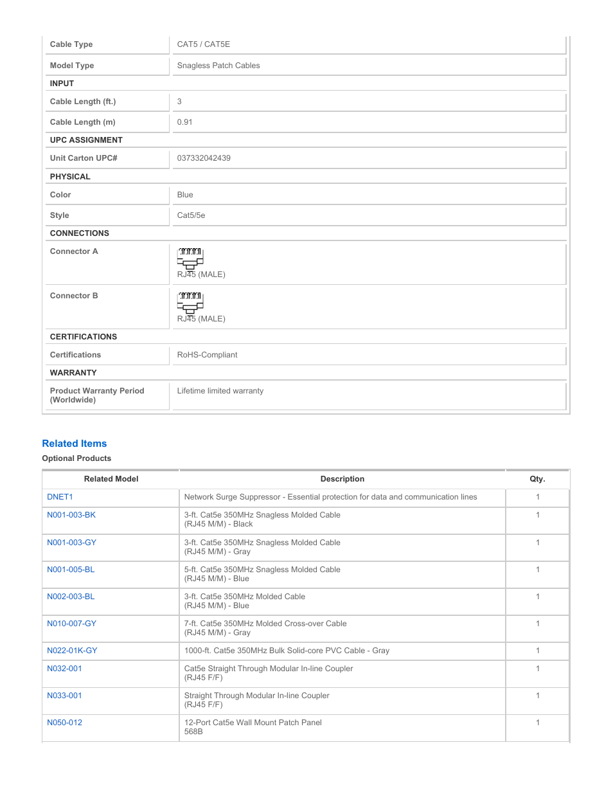This screenshot has height=794, width=613.
Task: Select the Unit Carton UPC# label
Action: coord(84,158)
